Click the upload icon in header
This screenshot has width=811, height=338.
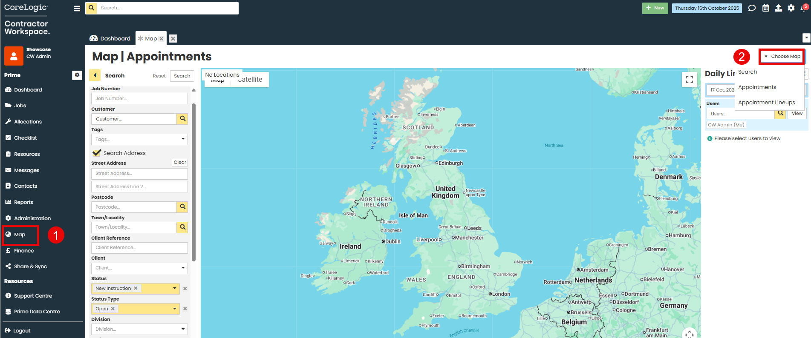778,8
